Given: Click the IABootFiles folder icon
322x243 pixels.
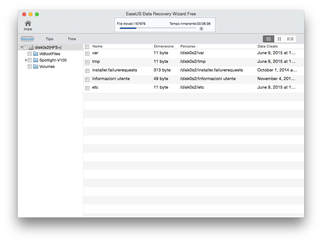Looking at the screenshot, I should coord(36,54).
